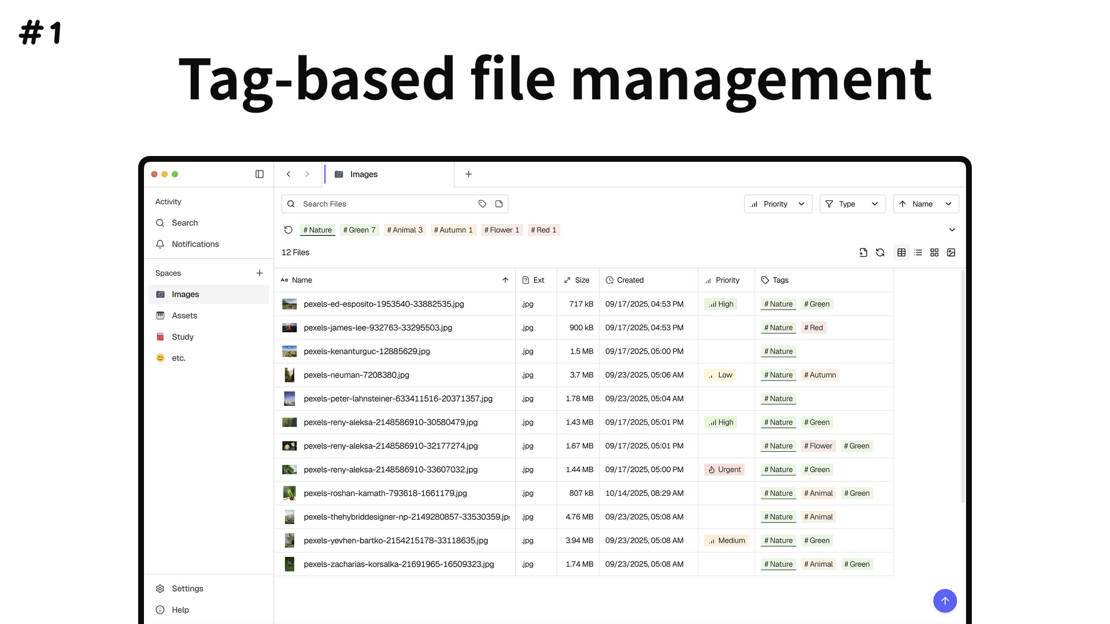Click the tag icon in the search bar
Image resolution: width=1110 pixels, height=624 pixels.
(x=482, y=203)
